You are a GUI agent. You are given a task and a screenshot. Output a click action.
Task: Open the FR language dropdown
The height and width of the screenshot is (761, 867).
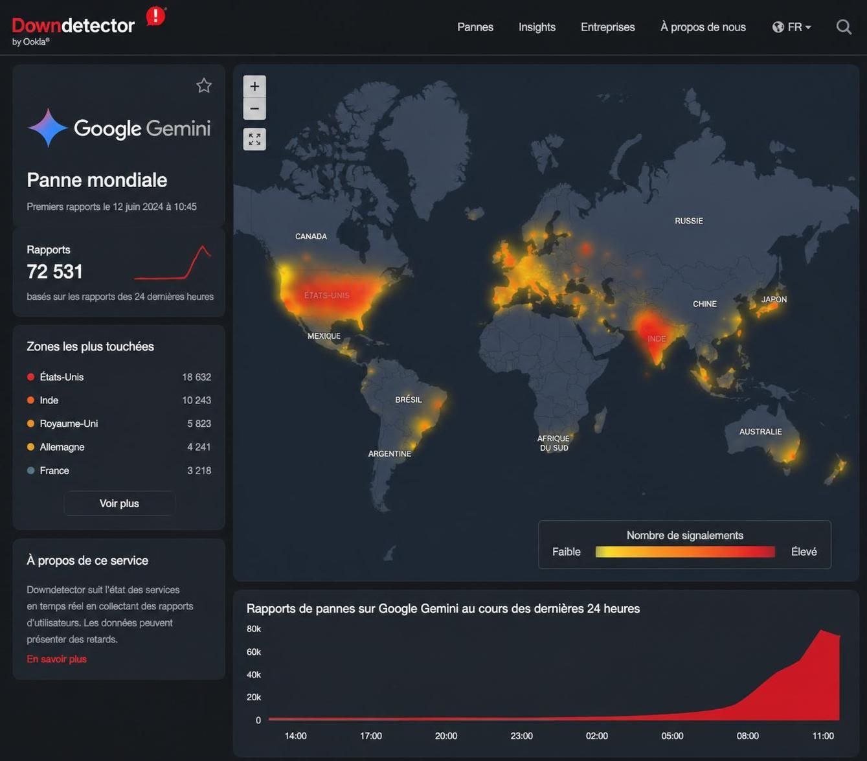(x=799, y=27)
